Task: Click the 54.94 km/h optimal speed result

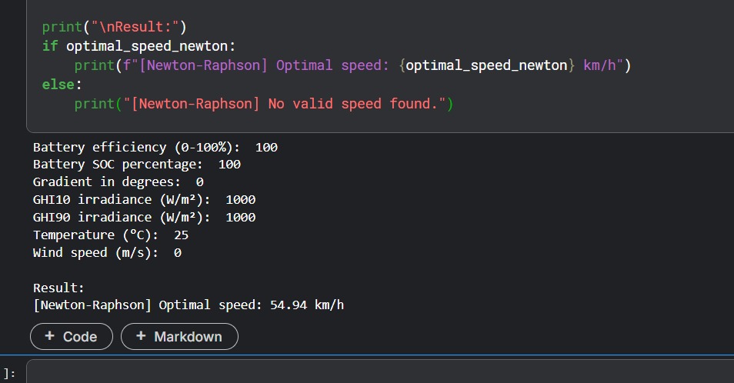Action: point(306,306)
